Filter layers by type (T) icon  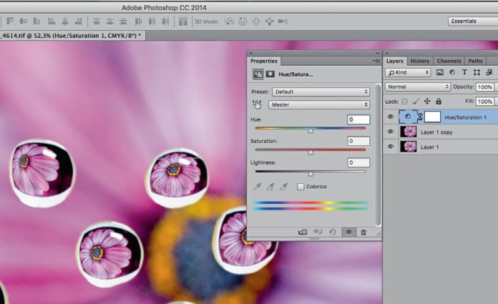(464, 73)
